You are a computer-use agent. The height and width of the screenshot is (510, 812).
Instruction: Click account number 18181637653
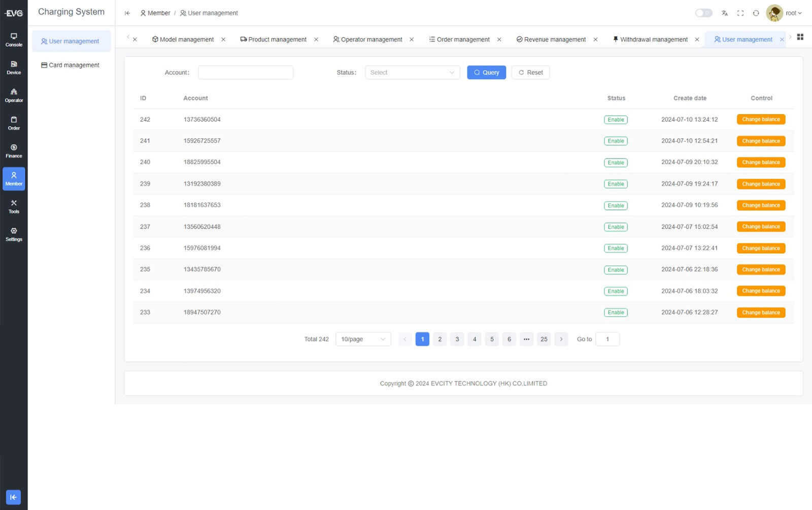pos(202,205)
